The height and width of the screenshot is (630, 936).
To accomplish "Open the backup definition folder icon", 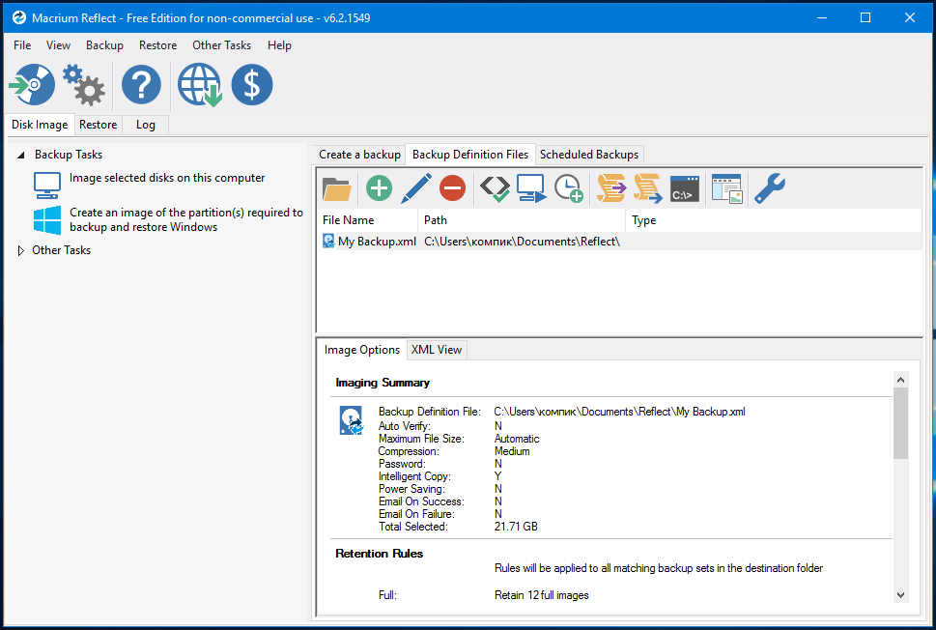I will (337, 188).
